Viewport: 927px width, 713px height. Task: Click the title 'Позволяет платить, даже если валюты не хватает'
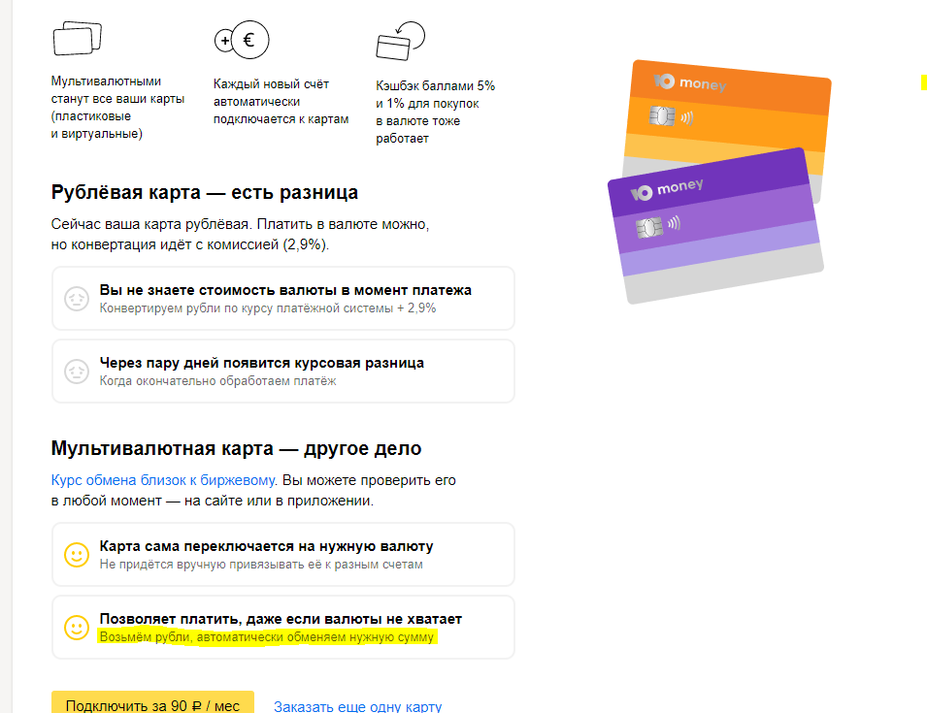point(281,619)
